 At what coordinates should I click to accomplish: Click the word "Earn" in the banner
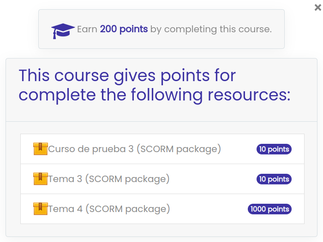click(87, 29)
